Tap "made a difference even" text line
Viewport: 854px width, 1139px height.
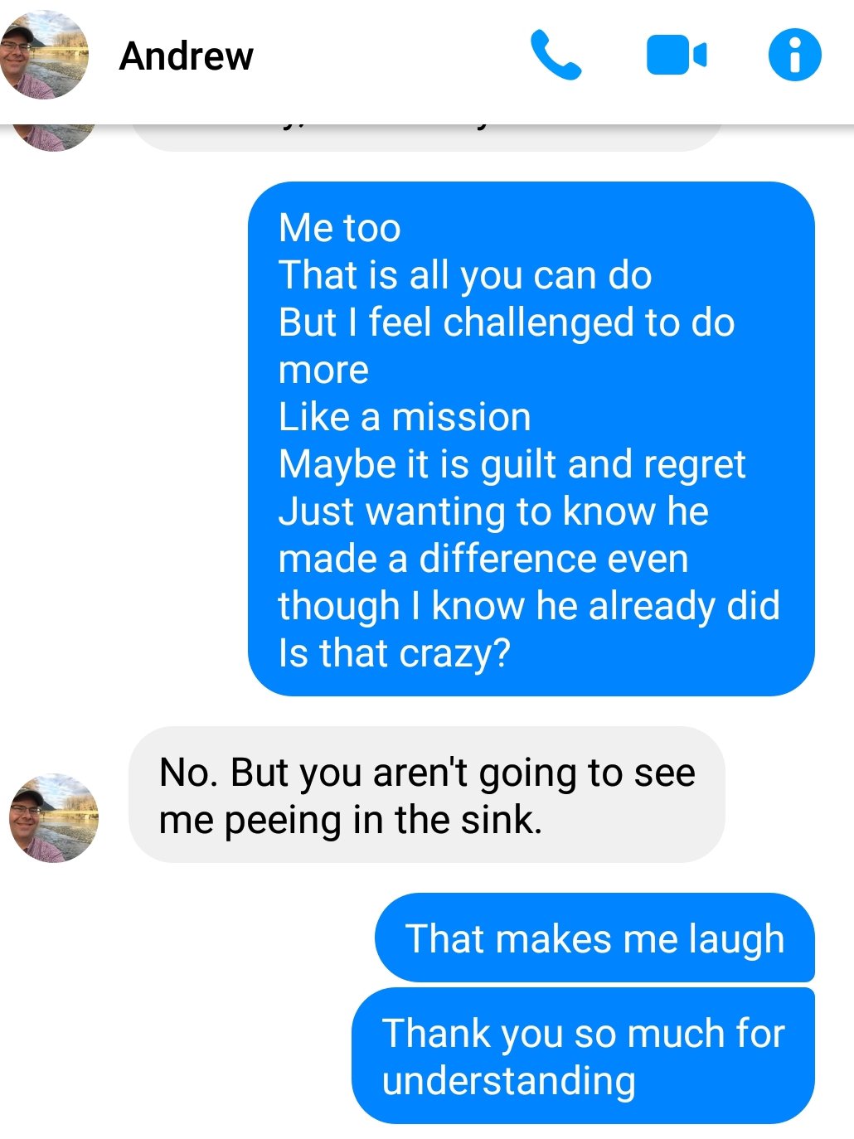[x=483, y=559]
